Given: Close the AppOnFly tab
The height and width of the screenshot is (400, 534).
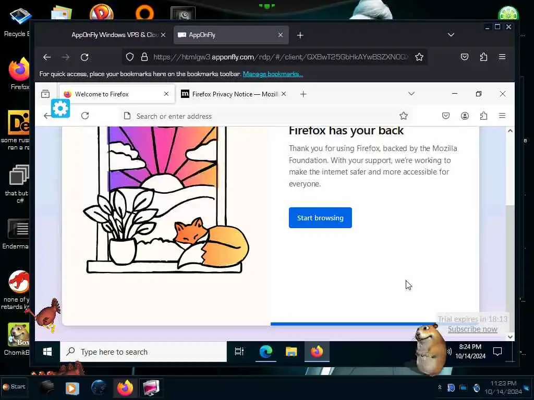Looking at the screenshot, I should tap(281, 35).
